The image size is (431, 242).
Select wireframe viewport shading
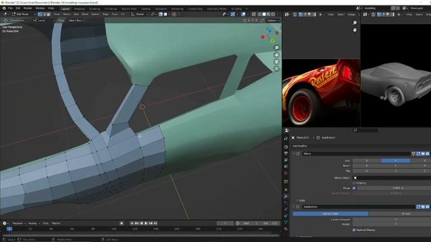click(260, 14)
